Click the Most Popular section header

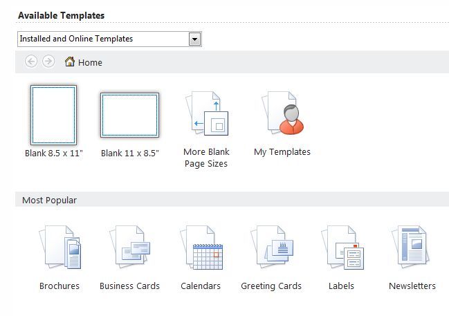click(232, 200)
